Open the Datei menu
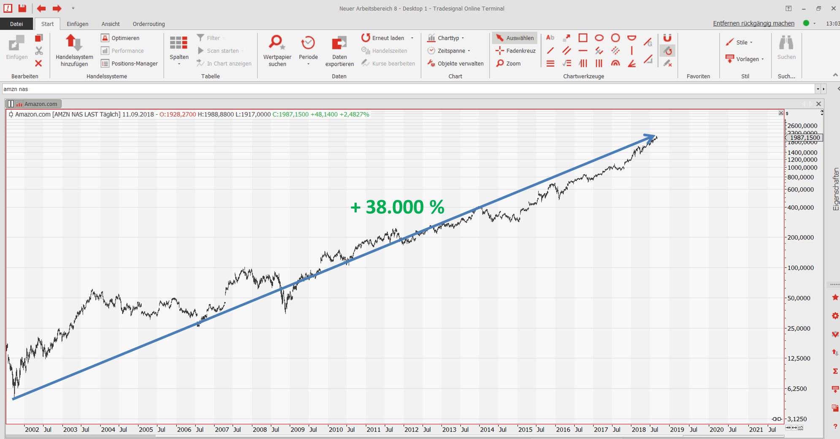The width and height of the screenshot is (840, 439). 16,24
